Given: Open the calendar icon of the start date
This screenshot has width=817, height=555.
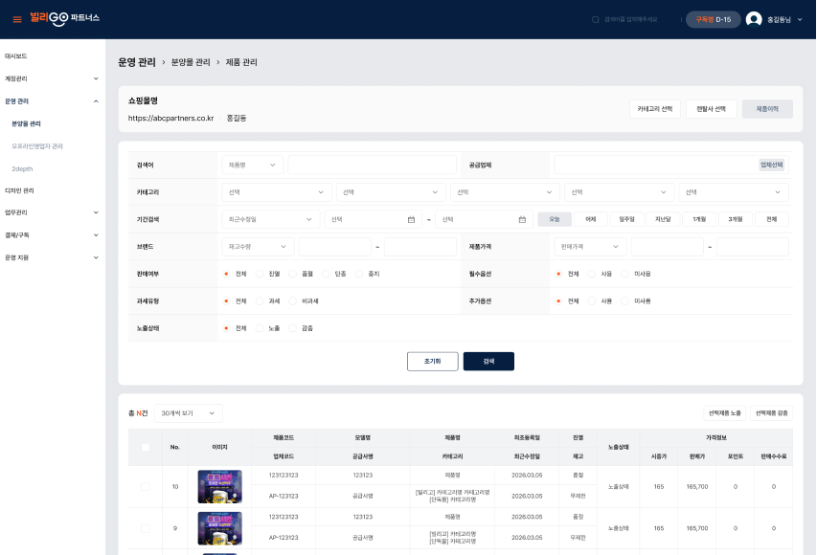Looking at the screenshot, I should pyautogui.click(x=411, y=220).
